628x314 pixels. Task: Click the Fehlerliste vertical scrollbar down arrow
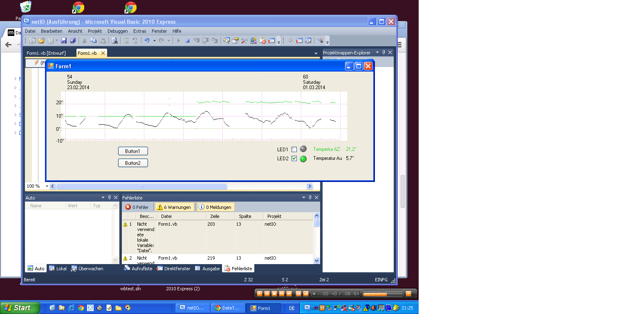(x=316, y=260)
